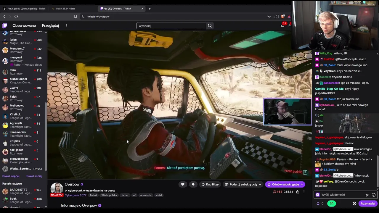Screen dimensions: 379x213
Task: Click the Brave rewards triangle icon
Action: (x=289, y=17)
